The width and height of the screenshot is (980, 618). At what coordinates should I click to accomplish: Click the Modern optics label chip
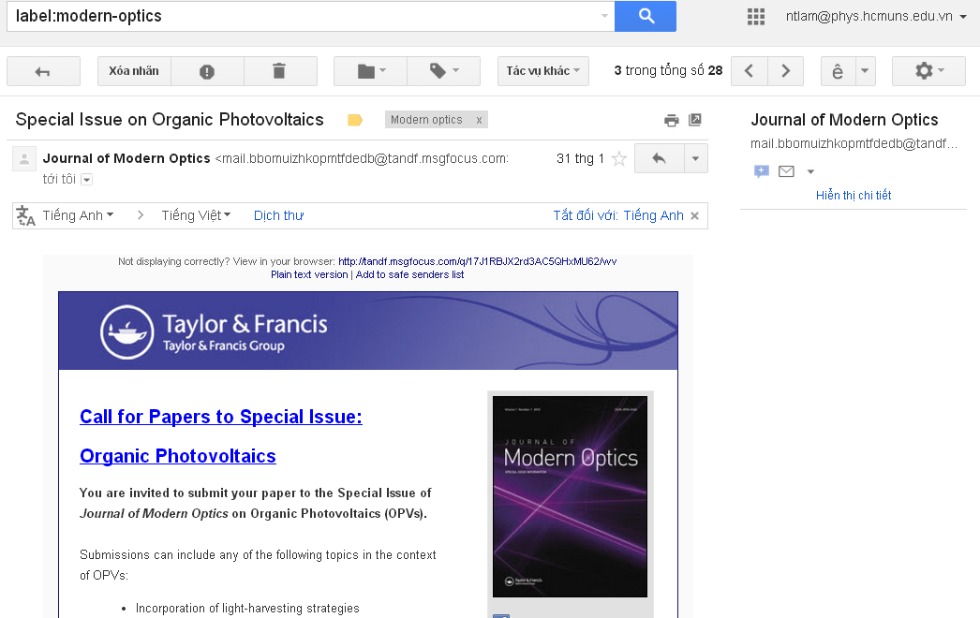pyautogui.click(x=426, y=120)
